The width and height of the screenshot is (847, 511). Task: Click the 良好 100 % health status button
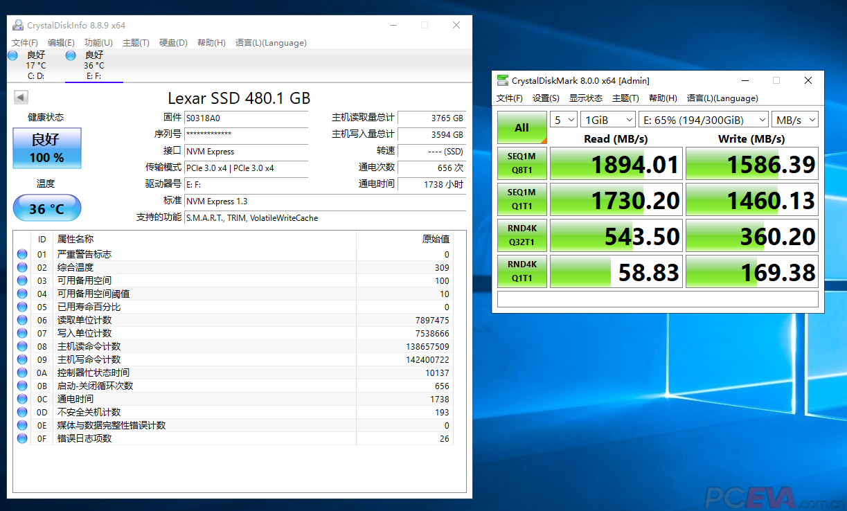click(47, 148)
